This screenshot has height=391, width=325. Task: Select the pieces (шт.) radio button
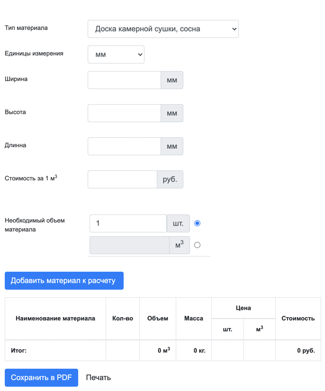pyautogui.click(x=198, y=223)
